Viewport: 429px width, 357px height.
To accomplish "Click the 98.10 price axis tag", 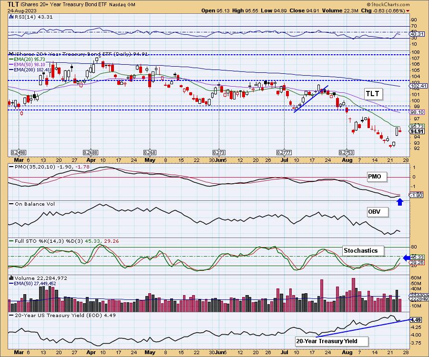I will 417,112.
